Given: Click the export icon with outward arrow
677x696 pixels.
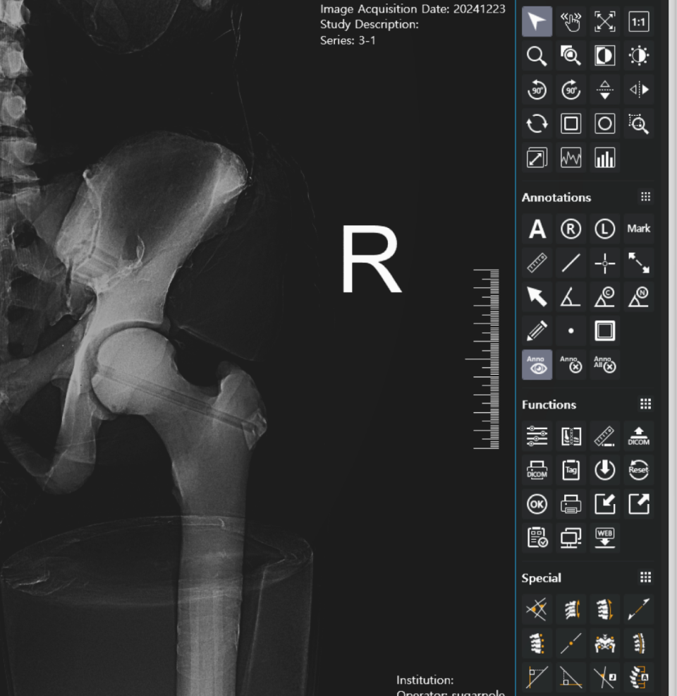Looking at the screenshot, I should 639,504.
